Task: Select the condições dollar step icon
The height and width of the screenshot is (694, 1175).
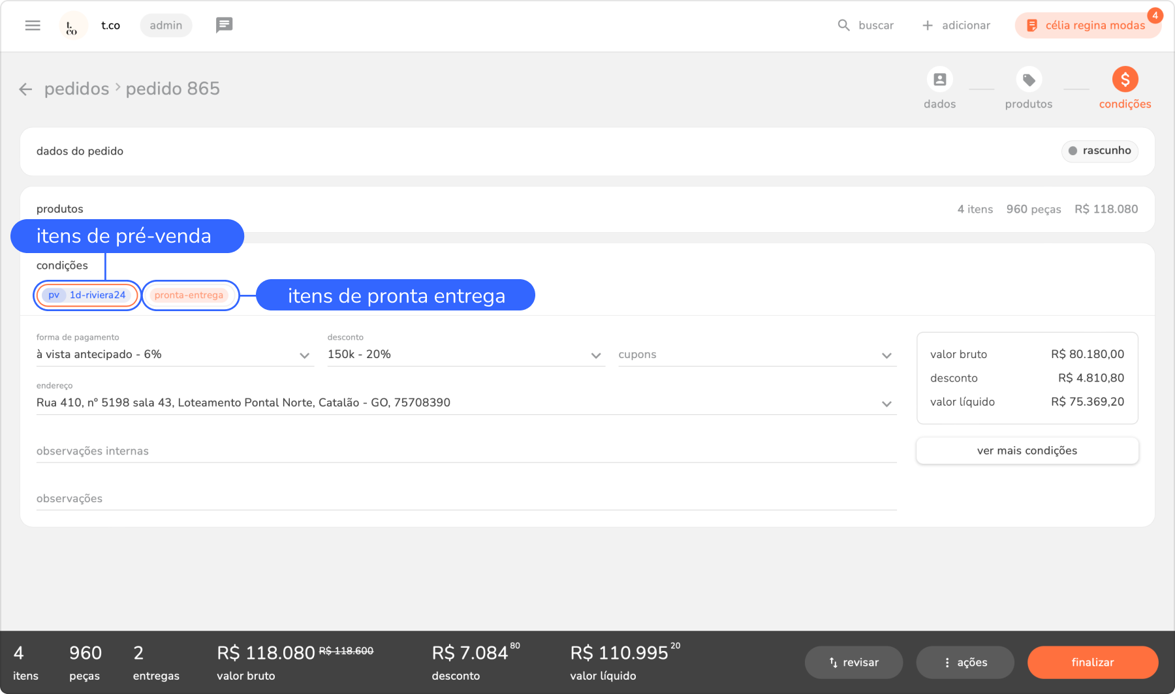Action: [x=1125, y=80]
